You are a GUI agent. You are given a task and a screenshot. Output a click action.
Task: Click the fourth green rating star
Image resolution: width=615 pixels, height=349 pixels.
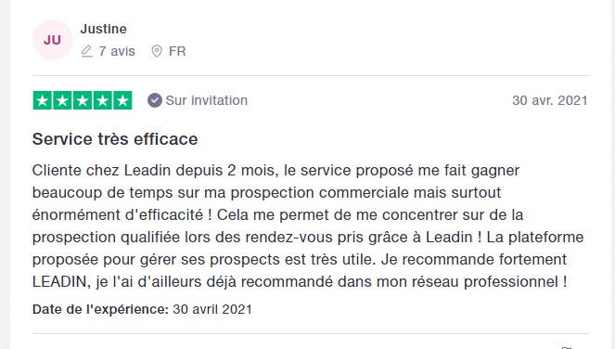tap(102, 100)
